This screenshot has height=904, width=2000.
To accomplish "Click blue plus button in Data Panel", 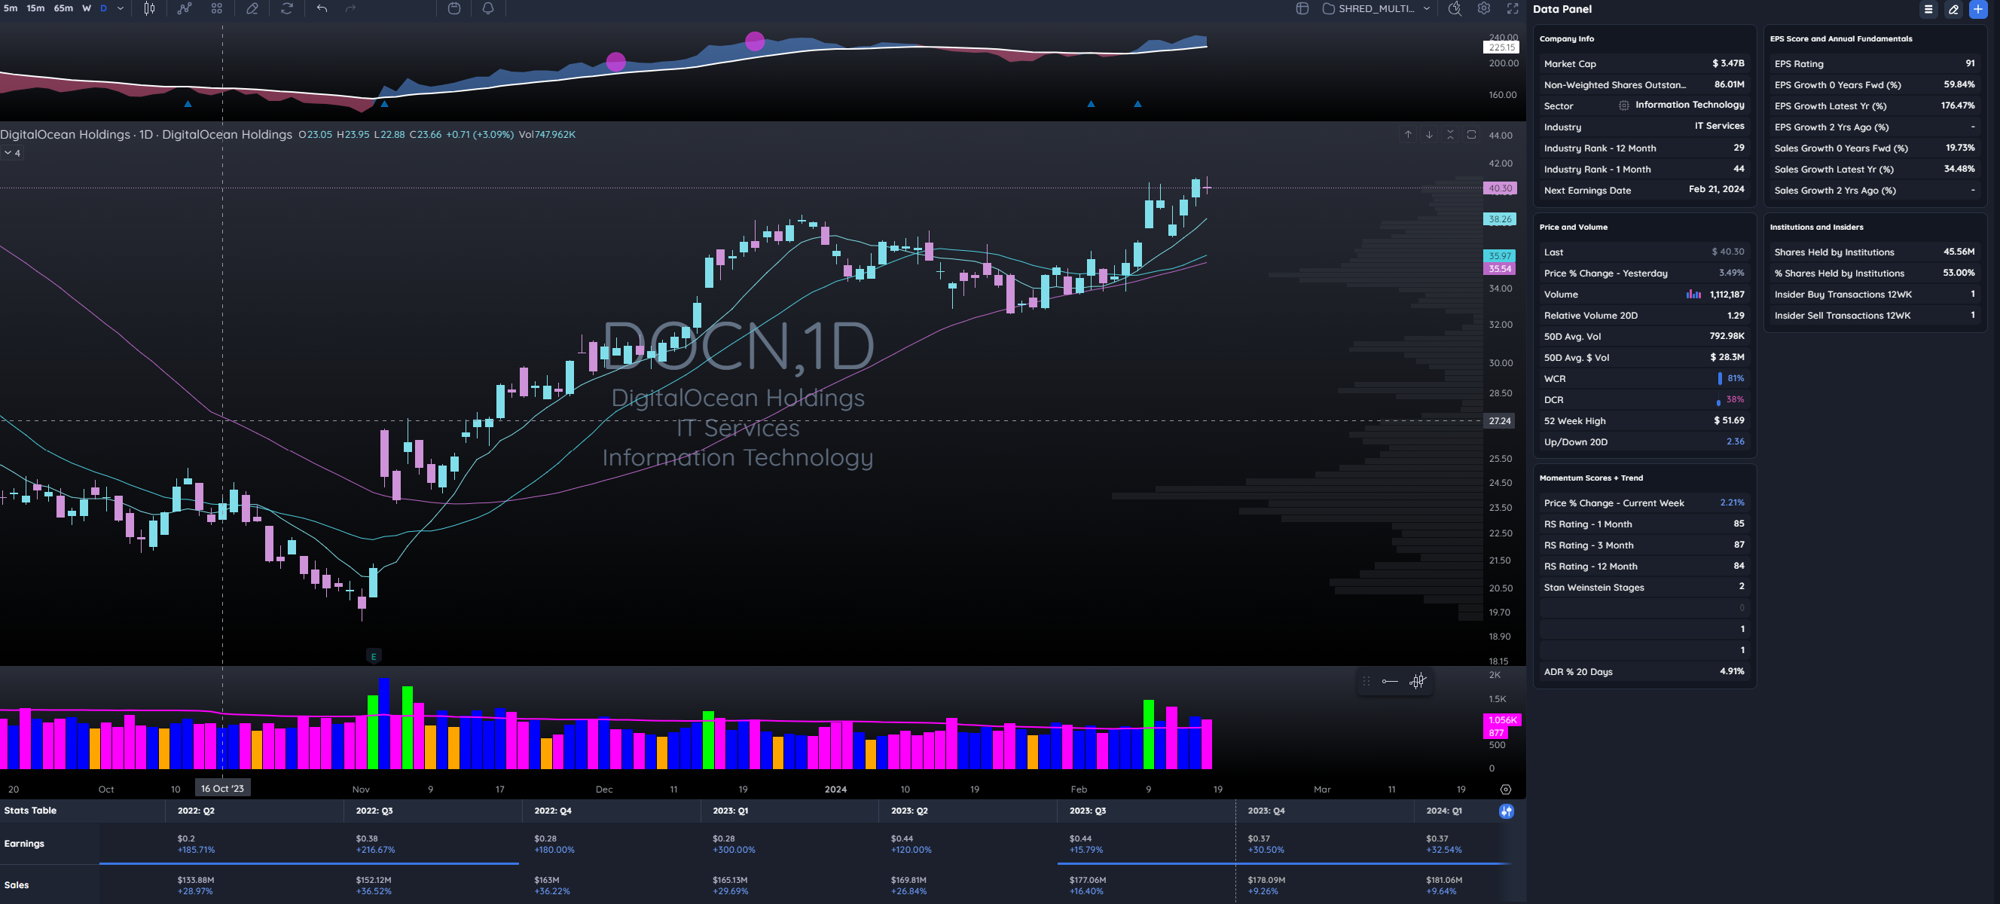I will tap(1977, 9).
